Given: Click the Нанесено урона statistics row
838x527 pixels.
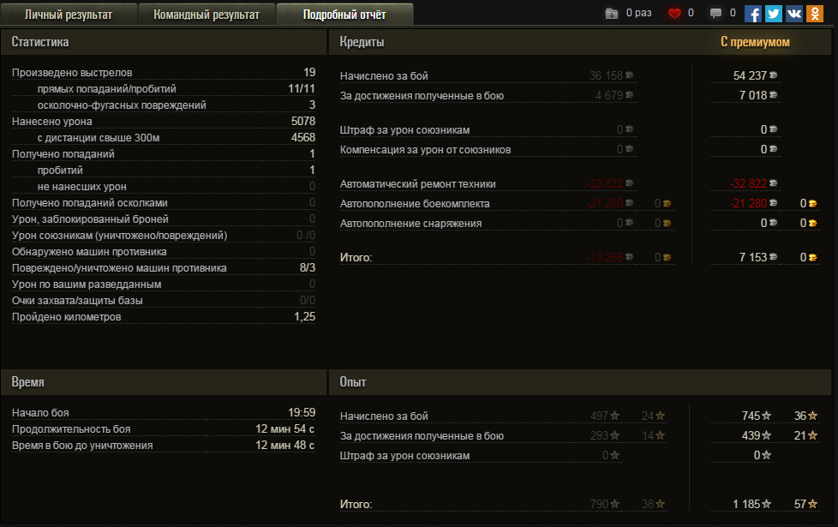Looking at the screenshot, I should coord(163,122).
